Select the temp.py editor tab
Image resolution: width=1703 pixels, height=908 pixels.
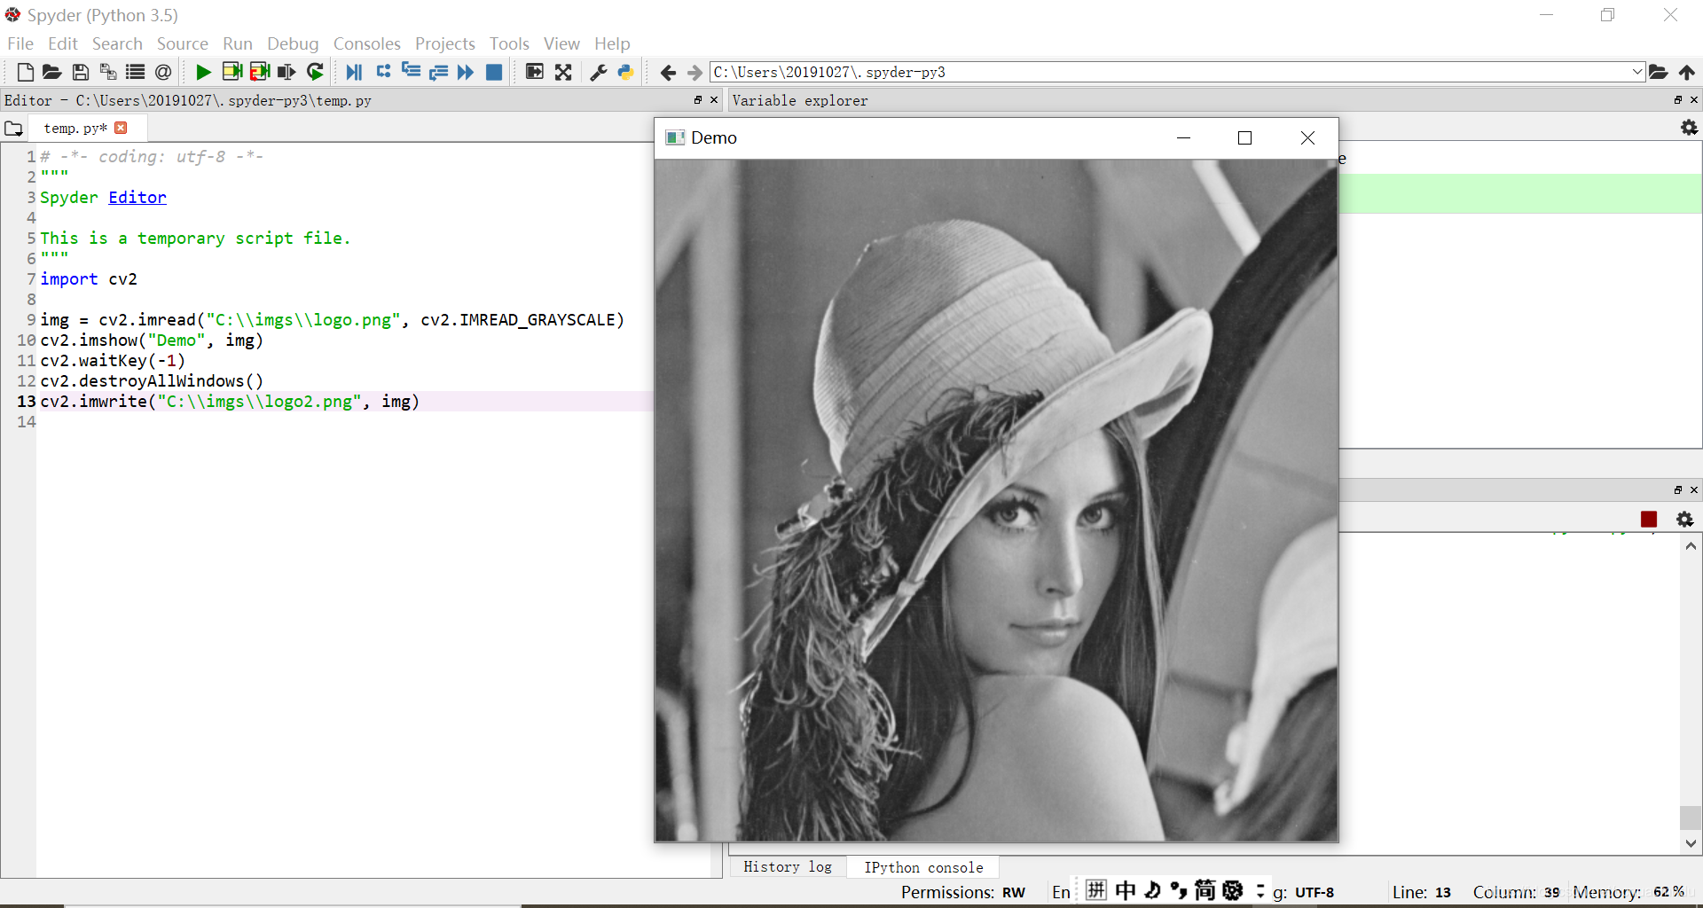[75, 129]
